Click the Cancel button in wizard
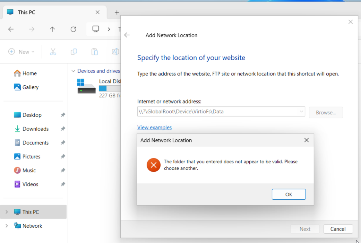 (338, 229)
